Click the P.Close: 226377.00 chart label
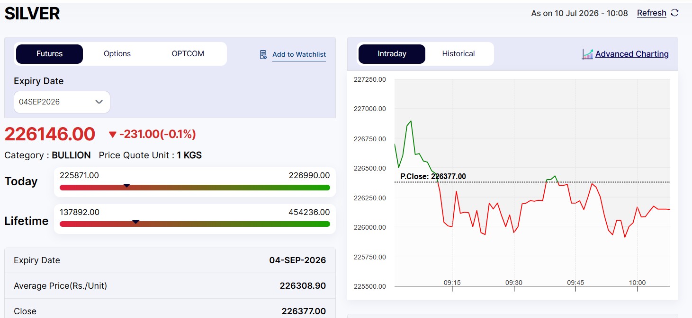Screen dimensions: 692x318 pos(433,177)
